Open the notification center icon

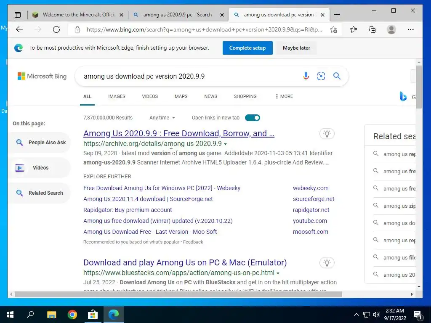[418, 315]
